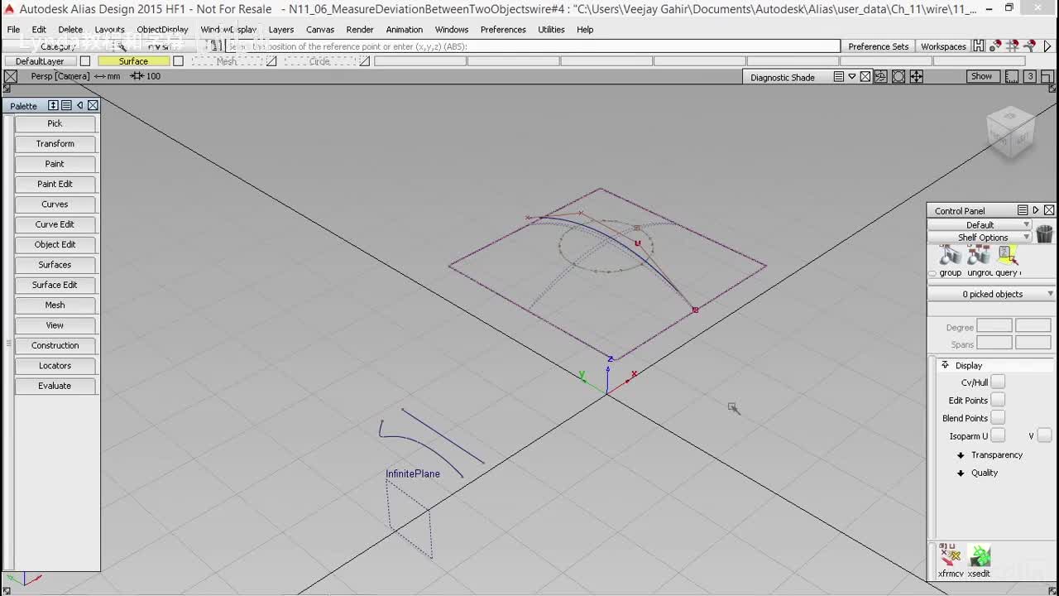The height and width of the screenshot is (596, 1059).
Task: Click the Evaluate palette button
Action: (55, 386)
